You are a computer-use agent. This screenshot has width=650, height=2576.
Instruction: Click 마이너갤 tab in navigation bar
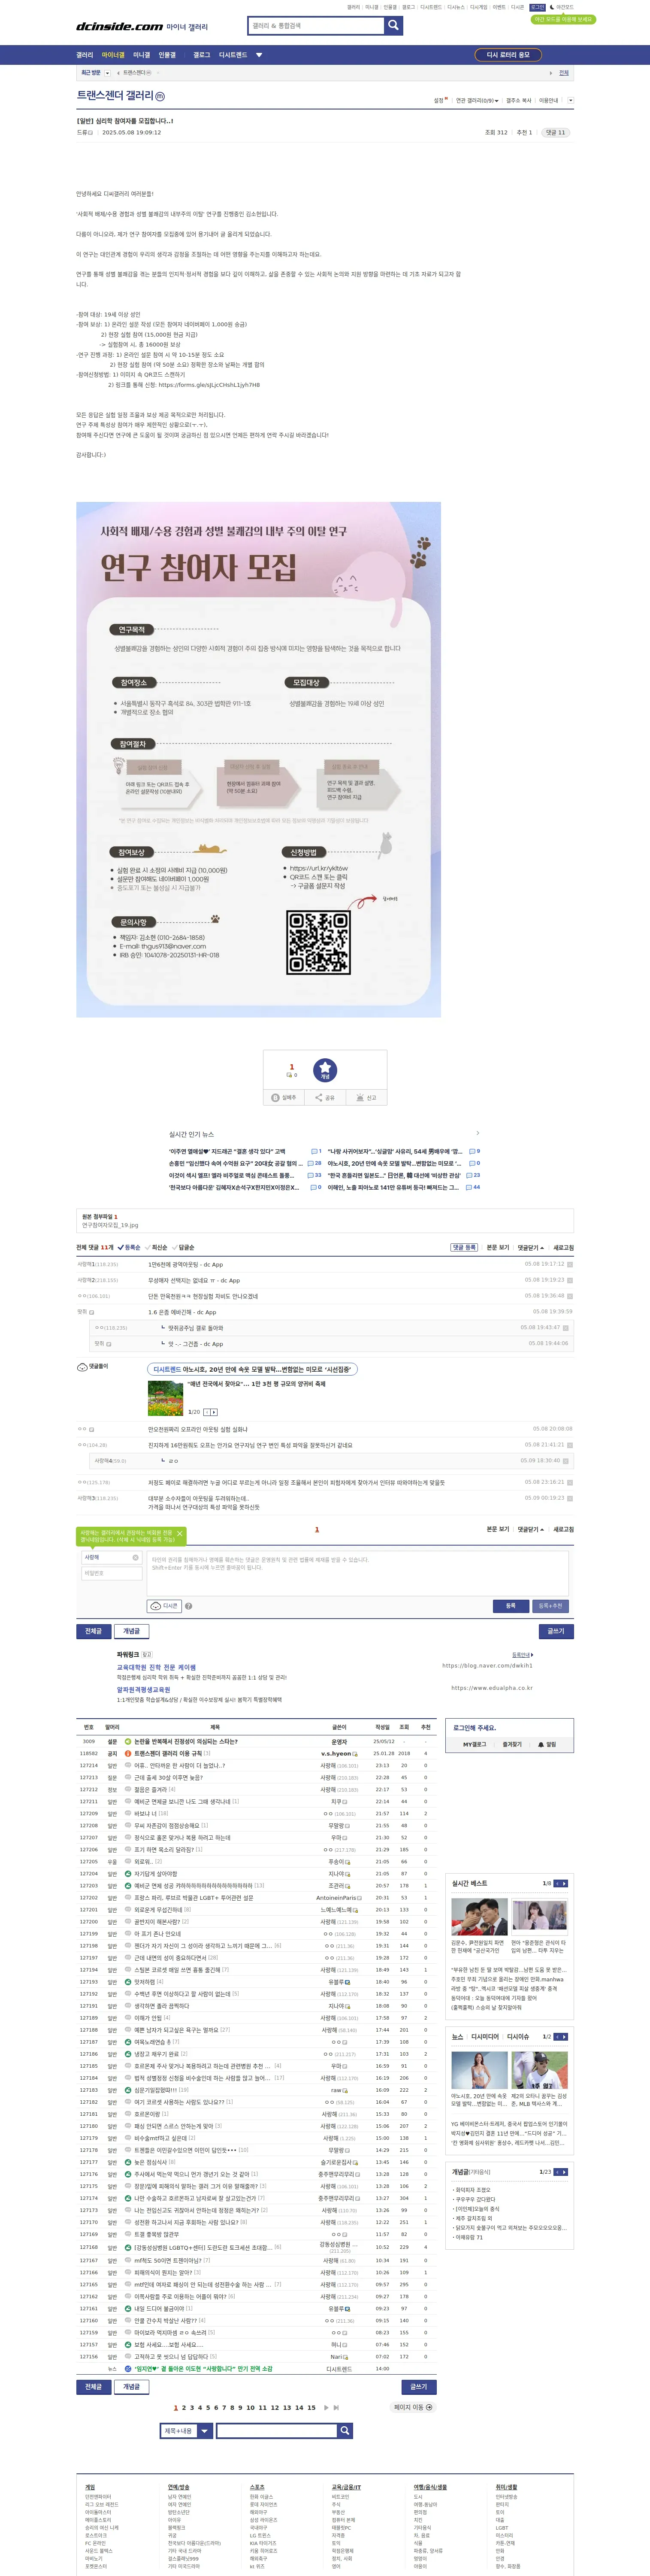pos(113,55)
